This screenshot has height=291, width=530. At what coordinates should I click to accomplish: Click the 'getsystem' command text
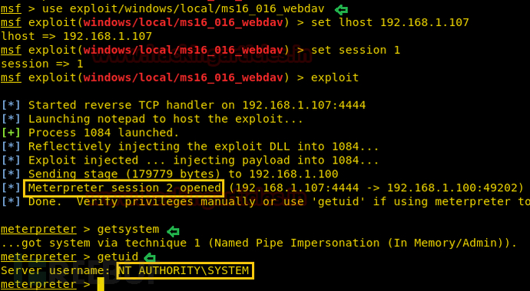(128, 230)
